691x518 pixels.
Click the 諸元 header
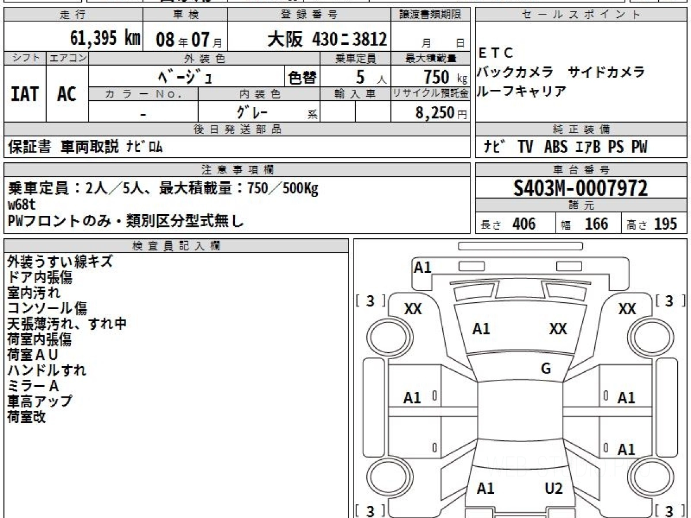click(582, 205)
